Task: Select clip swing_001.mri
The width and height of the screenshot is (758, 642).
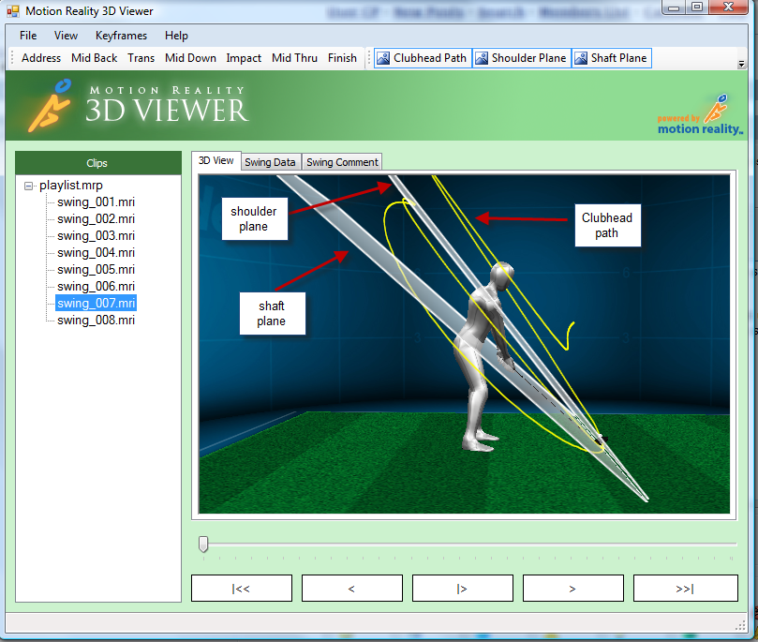Action: (x=96, y=202)
